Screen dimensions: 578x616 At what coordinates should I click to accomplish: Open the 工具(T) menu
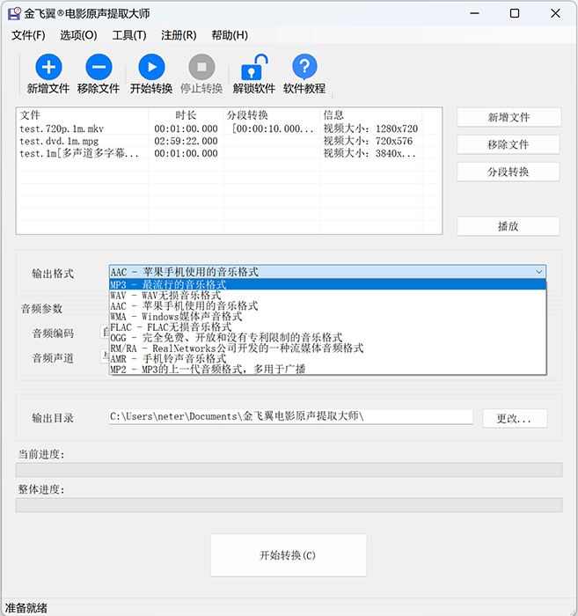(128, 35)
